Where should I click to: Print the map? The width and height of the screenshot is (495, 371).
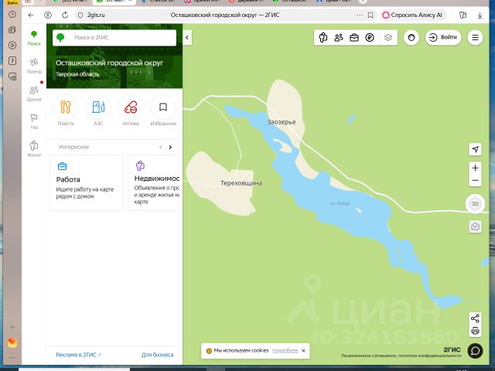pyautogui.click(x=475, y=331)
